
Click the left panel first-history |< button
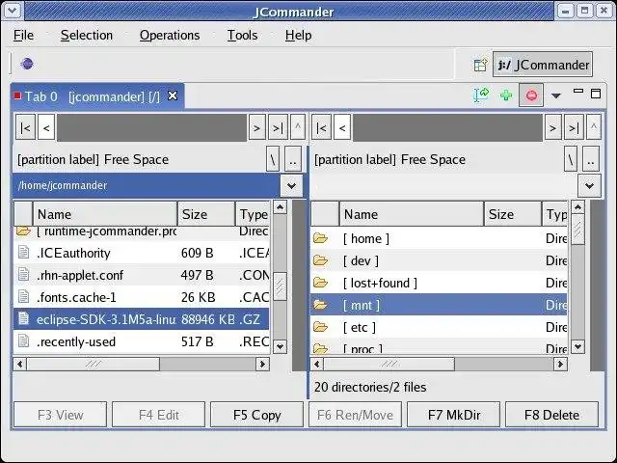[26, 127]
